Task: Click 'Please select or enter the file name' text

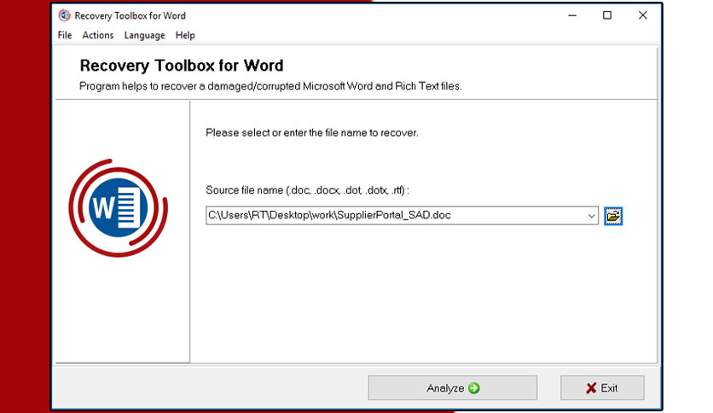Action: pyautogui.click(x=312, y=133)
